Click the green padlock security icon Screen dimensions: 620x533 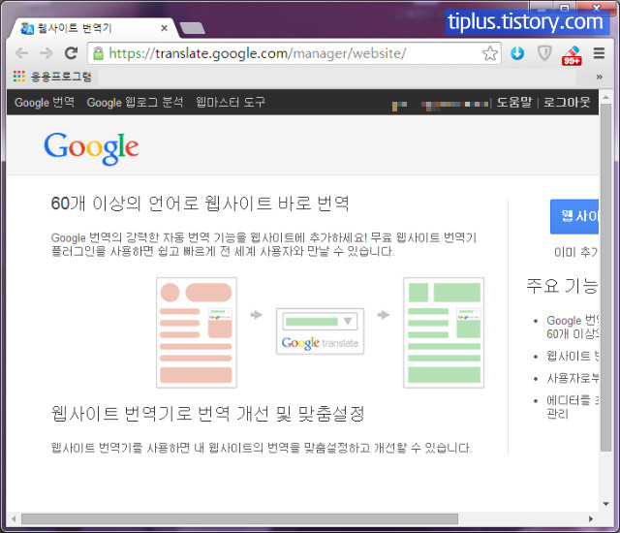click(98, 53)
